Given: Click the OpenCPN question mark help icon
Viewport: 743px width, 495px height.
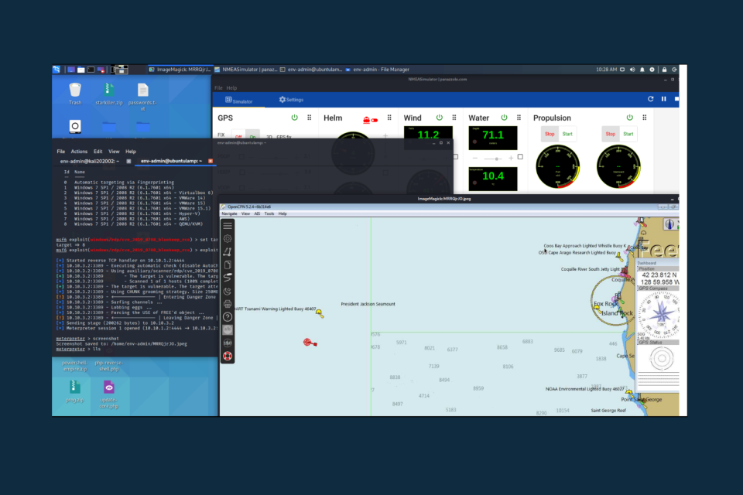Looking at the screenshot, I should click(228, 317).
